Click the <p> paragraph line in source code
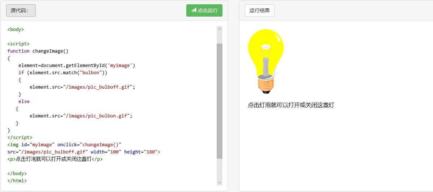Viewport: 433px width, 192px height. pyautogui.click(x=55, y=159)
